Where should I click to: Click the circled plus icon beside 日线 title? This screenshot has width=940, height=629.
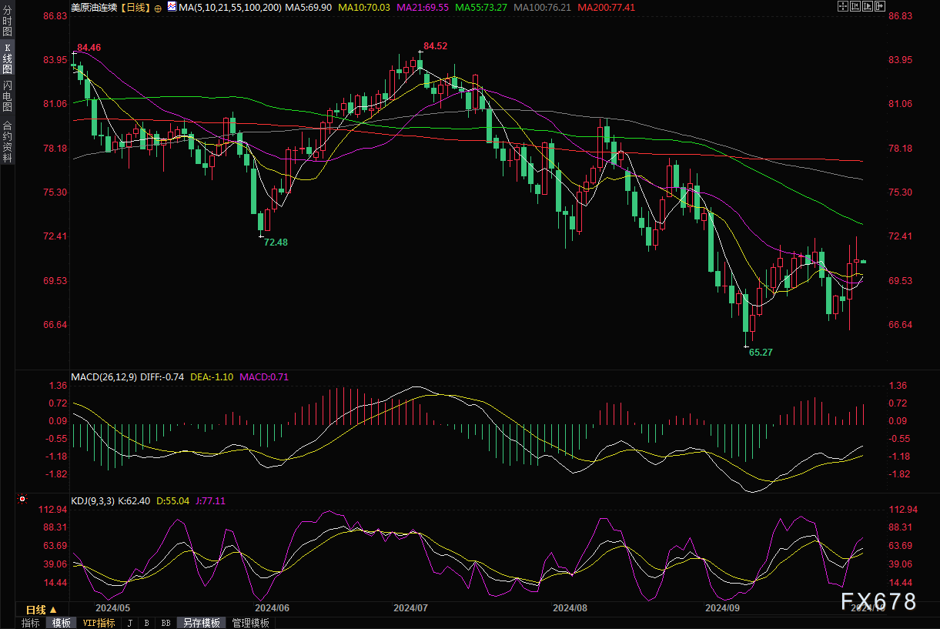click(x=158, y=8)
